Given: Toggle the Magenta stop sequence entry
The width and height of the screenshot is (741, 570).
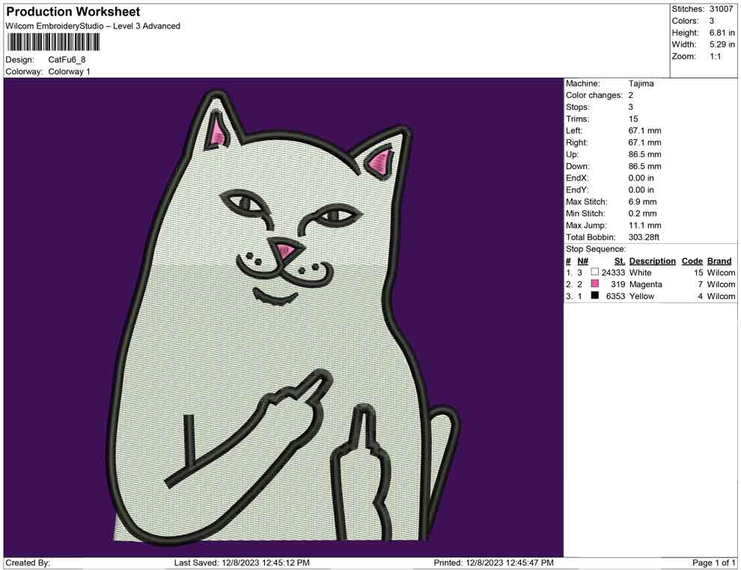Looking at the screenshot, I should point(595,284).
